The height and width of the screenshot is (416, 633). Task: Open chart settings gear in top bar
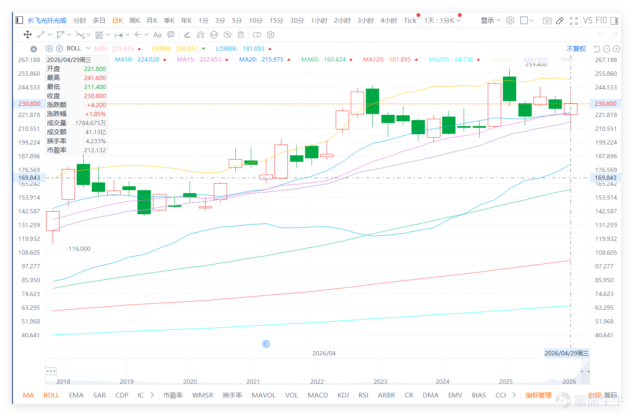point(510,20)
